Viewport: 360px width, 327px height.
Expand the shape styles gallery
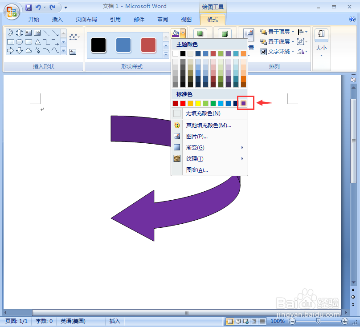tap(166, 54)
